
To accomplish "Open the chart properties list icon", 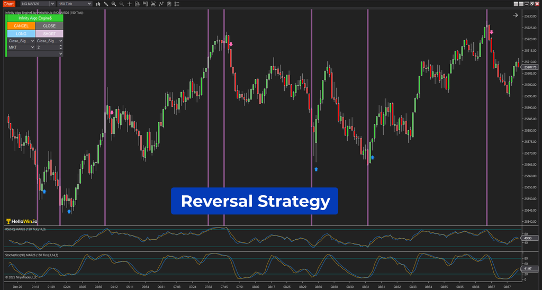I will tap(177, 4).
